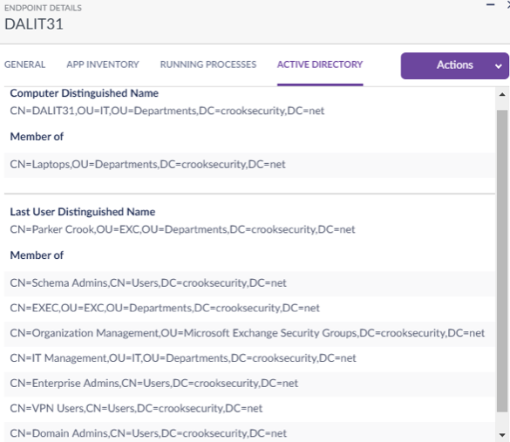Select the Schema Admins group row
Image resolution: width=510 pixels, height=442 pixels.
click(x=249, y=283)
